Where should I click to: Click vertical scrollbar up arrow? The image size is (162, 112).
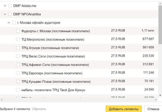[x=160, y=3]
